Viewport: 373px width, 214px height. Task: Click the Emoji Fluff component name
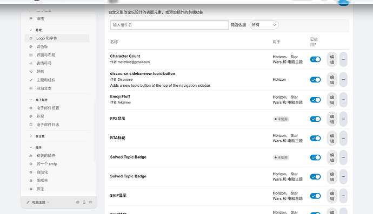click(x=120, y=96)
